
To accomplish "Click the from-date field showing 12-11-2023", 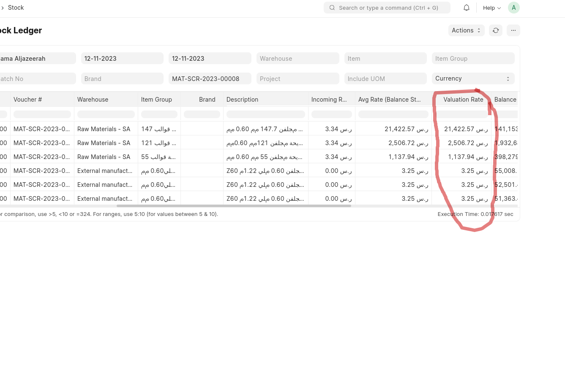I will (x=122, y=58).
